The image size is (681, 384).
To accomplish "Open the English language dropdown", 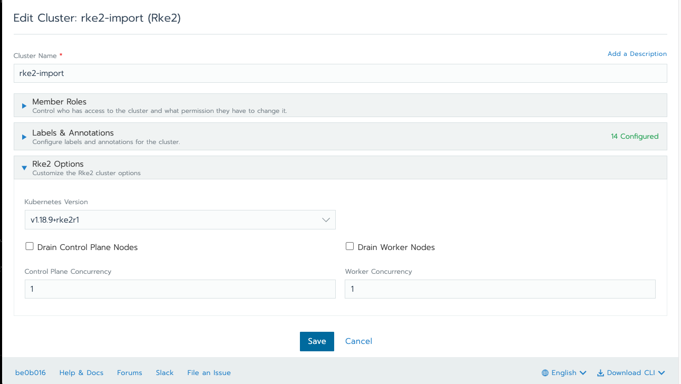I will 563,372.
